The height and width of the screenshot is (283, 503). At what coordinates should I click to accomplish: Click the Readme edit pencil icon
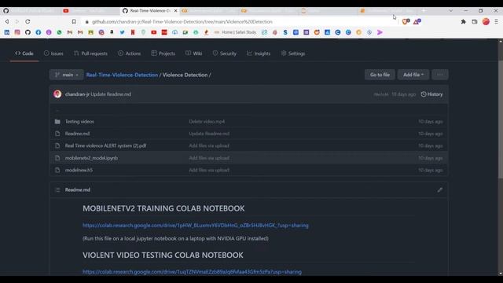tap(440, 190)
